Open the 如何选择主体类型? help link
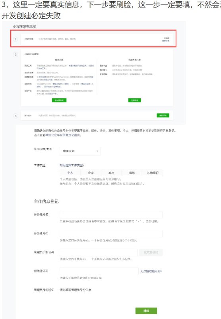The height and width of the screenshot is (319, 221). click(72, 165)
